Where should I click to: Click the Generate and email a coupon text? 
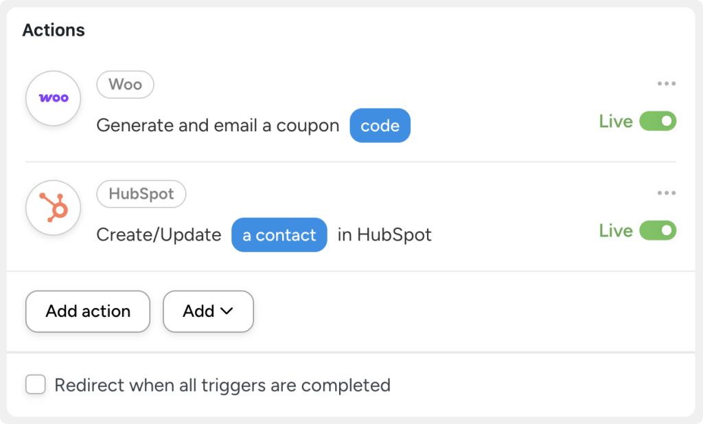pyautogui.click(x=218, y=126)
